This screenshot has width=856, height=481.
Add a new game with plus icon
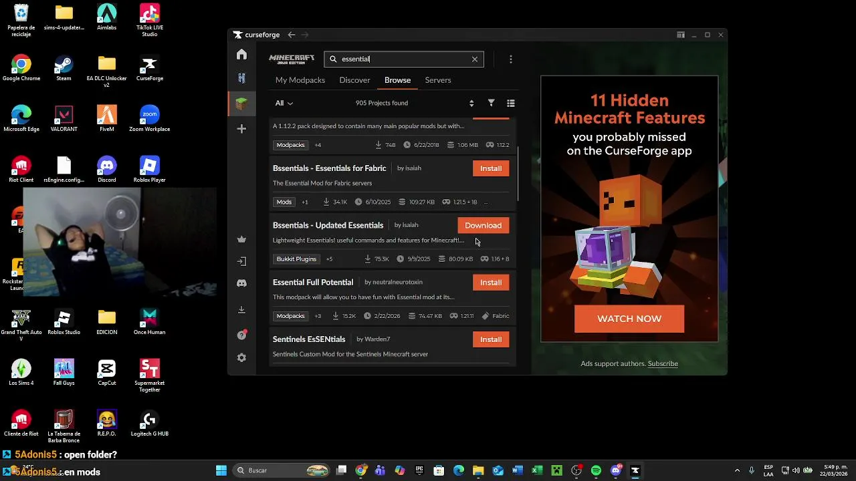pos(241,129)
